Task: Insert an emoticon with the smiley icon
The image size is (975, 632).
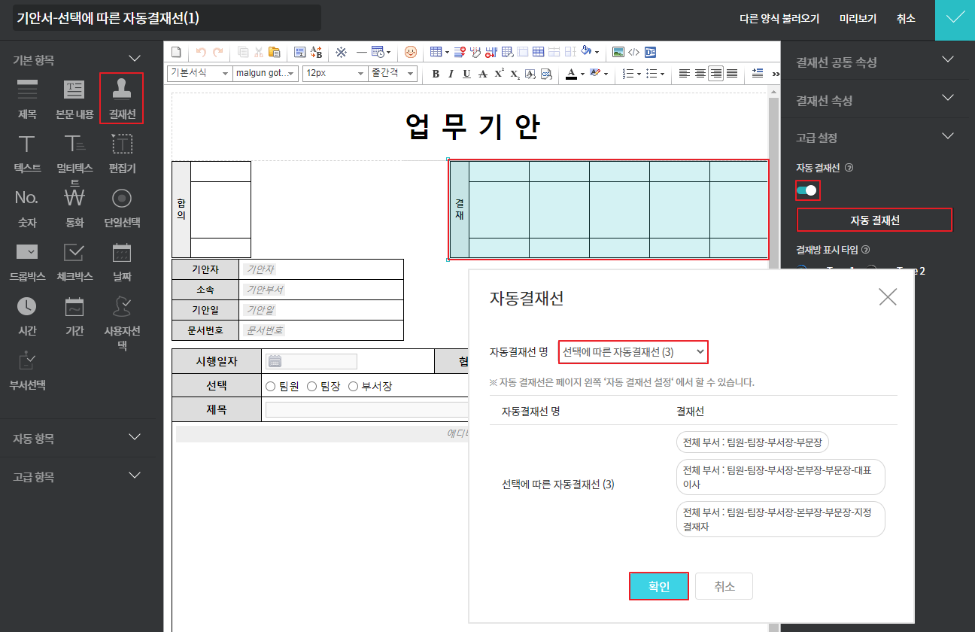Action: (x=410, y=52)
